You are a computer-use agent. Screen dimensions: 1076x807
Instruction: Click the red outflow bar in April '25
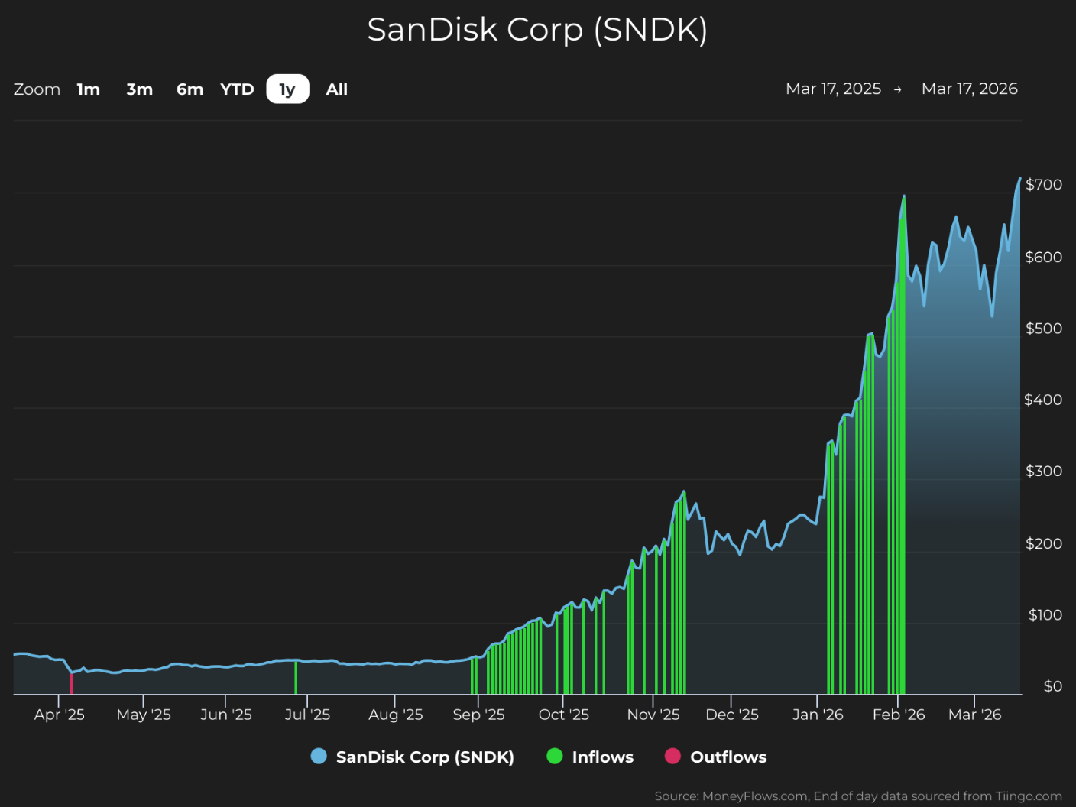pyautogui.click(x=71, y=683)
